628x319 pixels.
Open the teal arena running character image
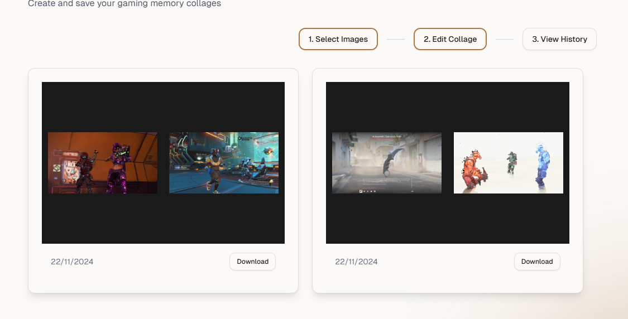(x=224, y=163)
